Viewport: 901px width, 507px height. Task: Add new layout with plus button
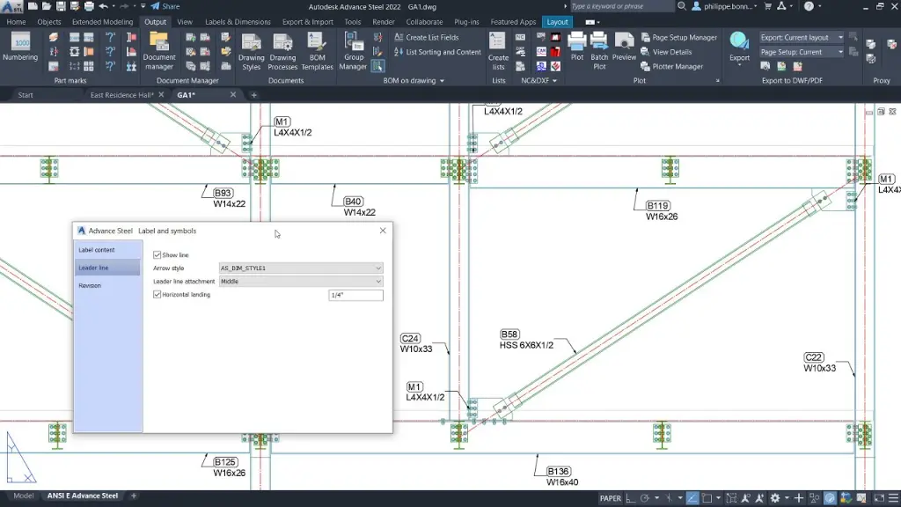click(x=134, y=496)
